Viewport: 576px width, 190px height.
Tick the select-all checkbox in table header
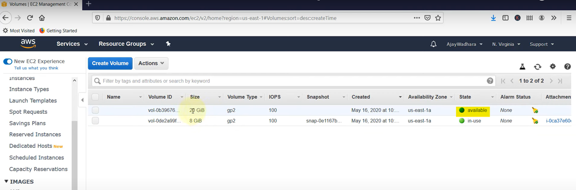[95, 96]
